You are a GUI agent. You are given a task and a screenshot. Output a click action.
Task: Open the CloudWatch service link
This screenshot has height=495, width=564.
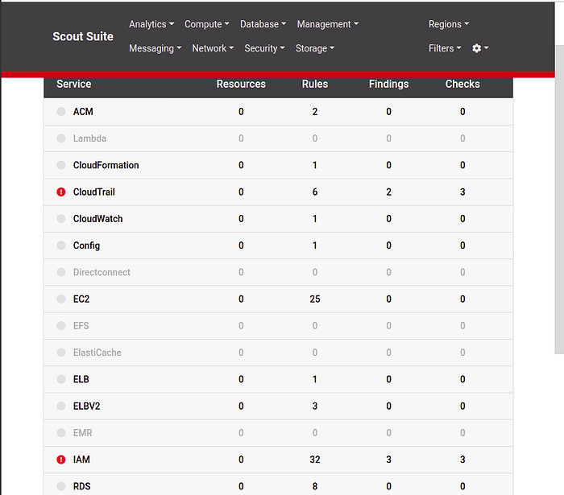[x=97, y=219]
